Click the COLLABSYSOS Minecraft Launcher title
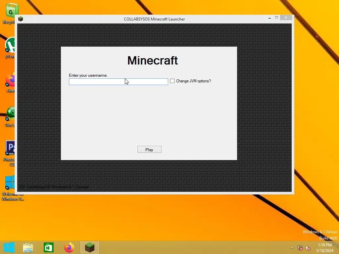The width and height of the screenshot is (339, 254). click(154, 19)
